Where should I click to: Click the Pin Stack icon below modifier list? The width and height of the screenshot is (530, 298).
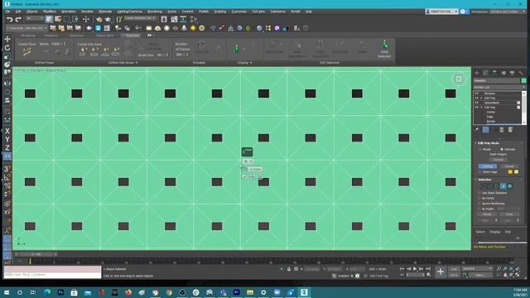click(477, 130)
